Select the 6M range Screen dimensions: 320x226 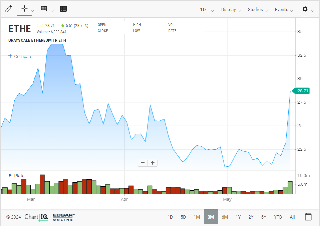[x=225, y=217]
